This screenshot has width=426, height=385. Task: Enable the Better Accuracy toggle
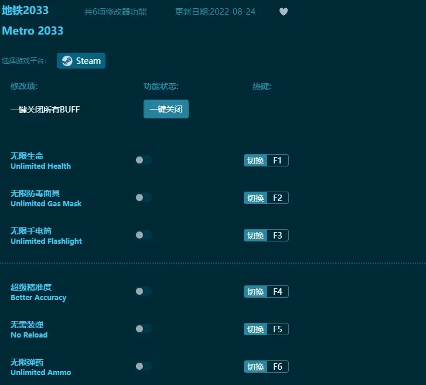144,291
